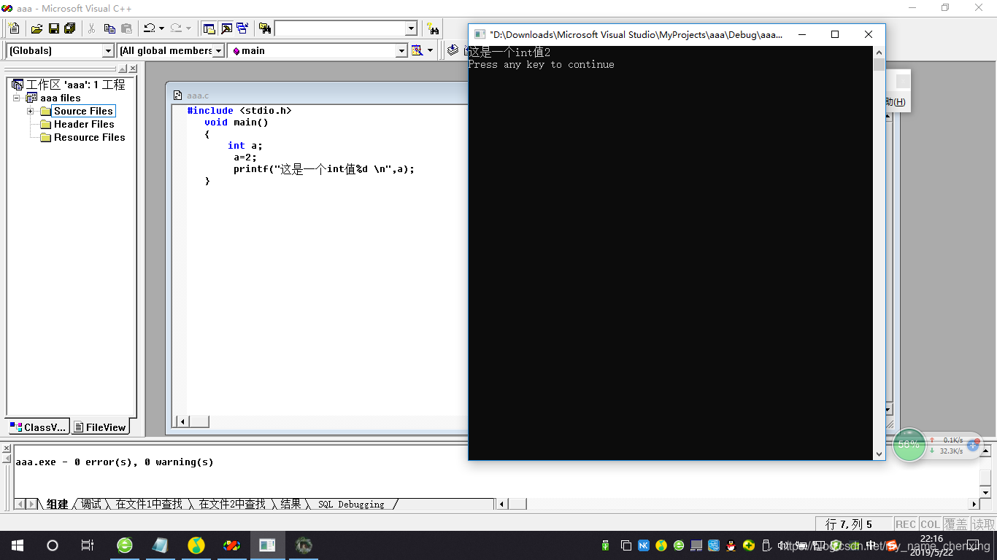
Task: Close the output pane with its X button
Action: pyautogui.click(x=7, y=450)
